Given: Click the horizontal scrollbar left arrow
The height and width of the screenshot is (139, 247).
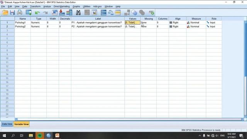Looking at the screenshot, I should (16, 119).
